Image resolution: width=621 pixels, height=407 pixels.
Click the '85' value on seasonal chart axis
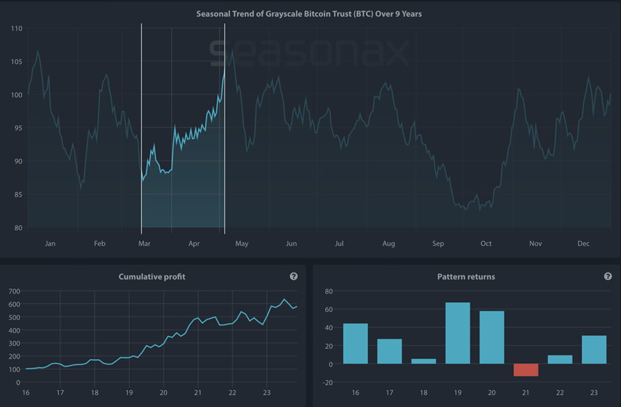18,194
